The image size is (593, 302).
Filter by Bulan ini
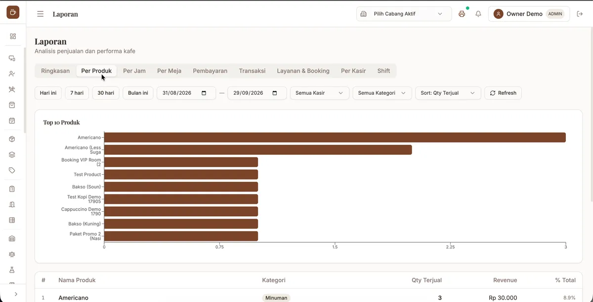(138, 93)
